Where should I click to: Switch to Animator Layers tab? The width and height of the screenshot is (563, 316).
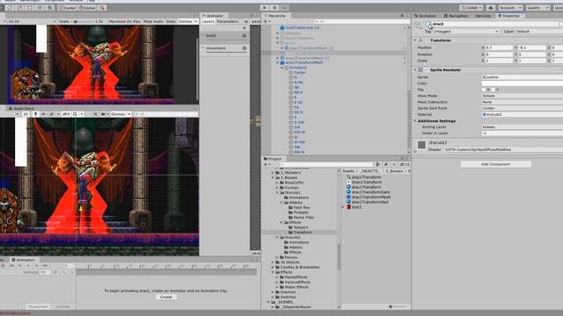208,21
